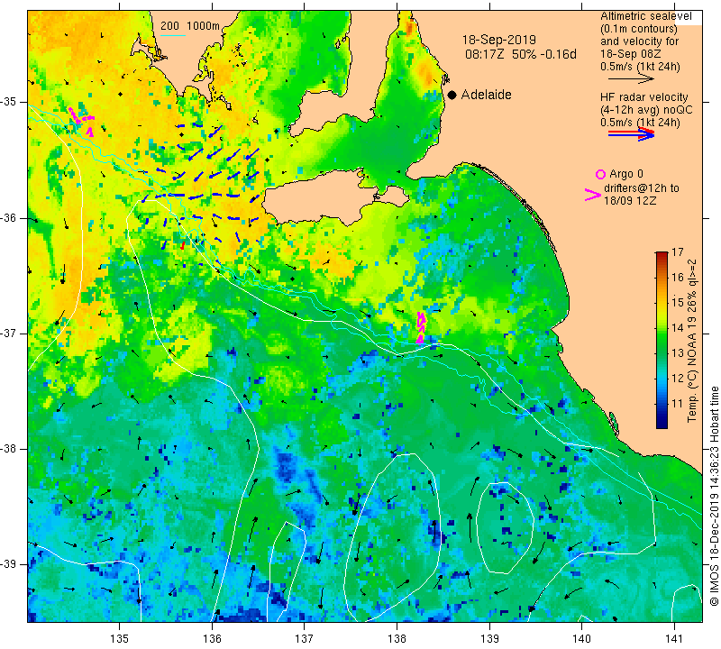Click the magenta drifter track near 134.6E
Viewport: 721px width, 649px height.
pos(81,122)
